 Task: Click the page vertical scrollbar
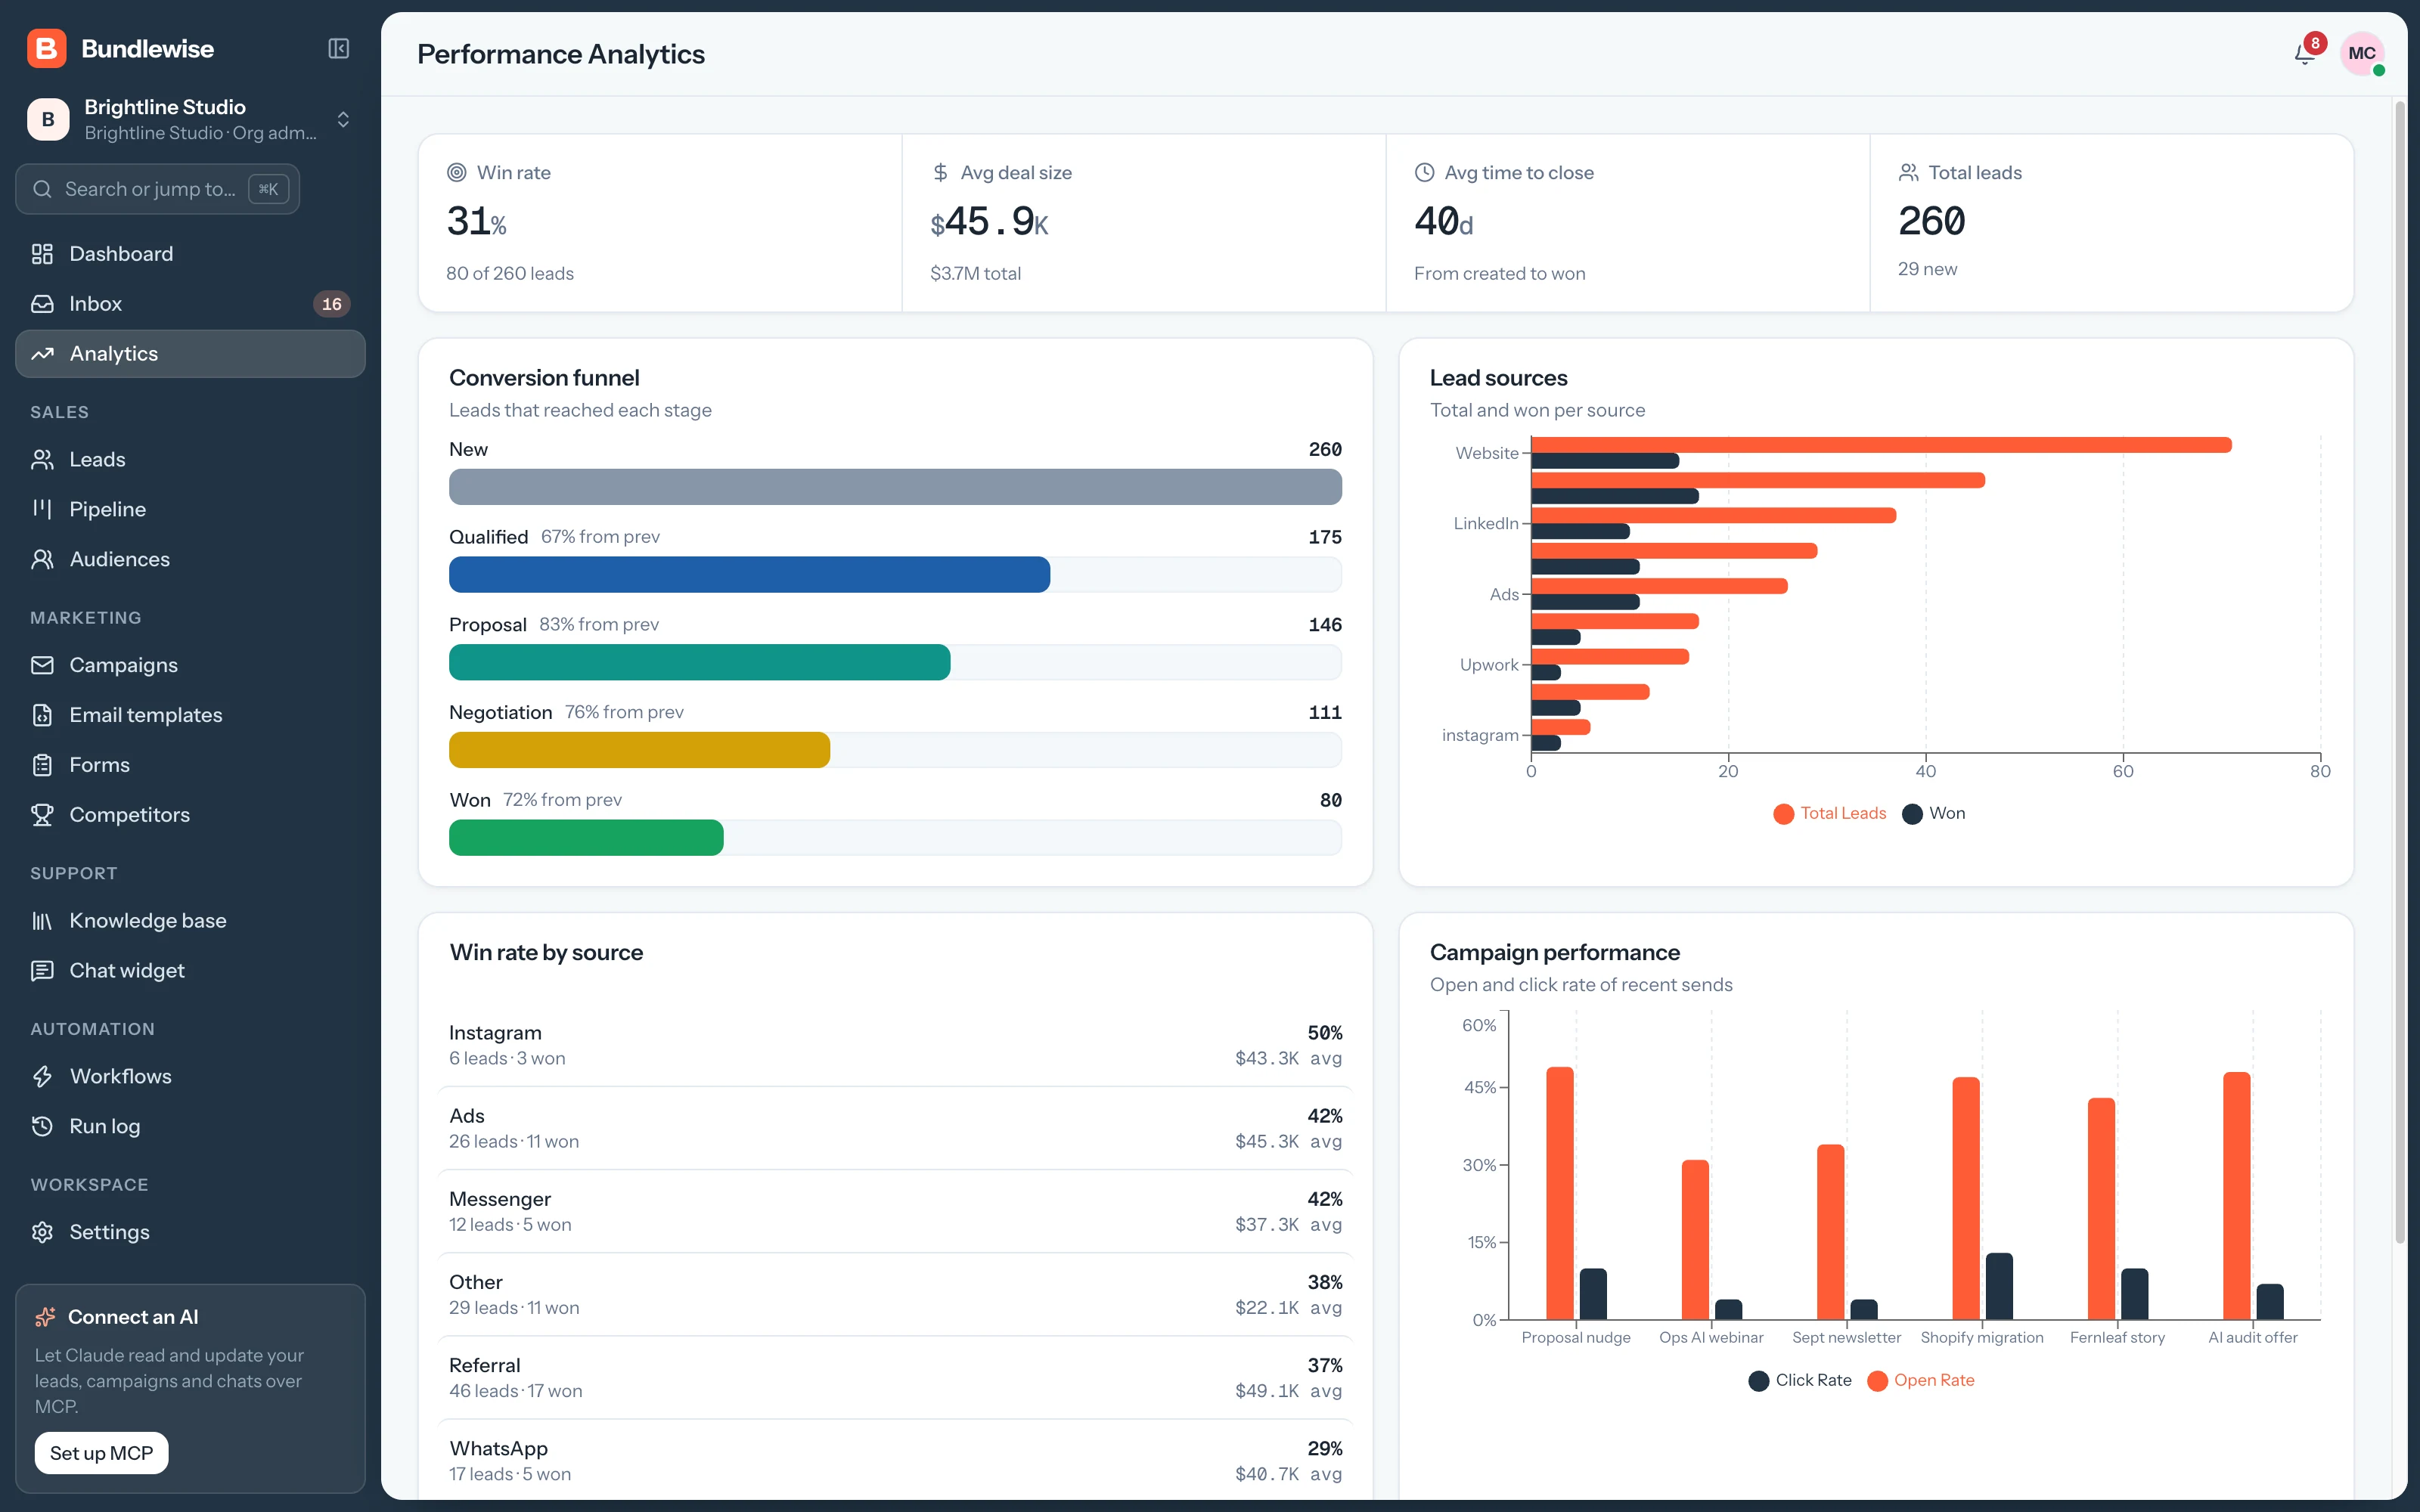click(x=2399, y=672)
